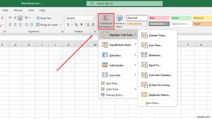Apply Good cell style
Image resolution: width=212 pixels, height=119 pixels.
(181, 18)
